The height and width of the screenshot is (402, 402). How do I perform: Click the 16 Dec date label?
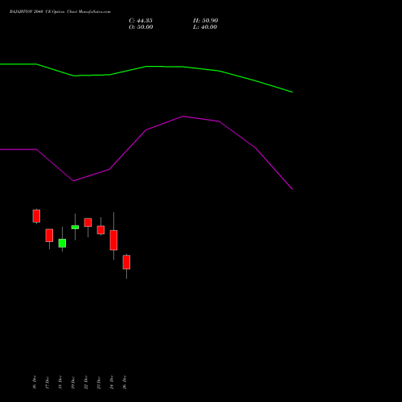[x=35, y=382]
